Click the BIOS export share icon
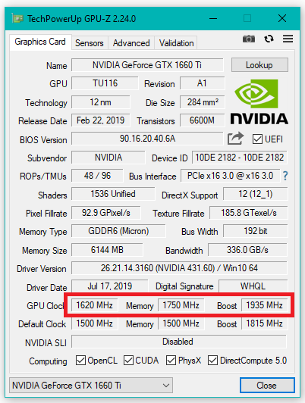This screenshot has width=305, height=403. (x=235, y=139)
